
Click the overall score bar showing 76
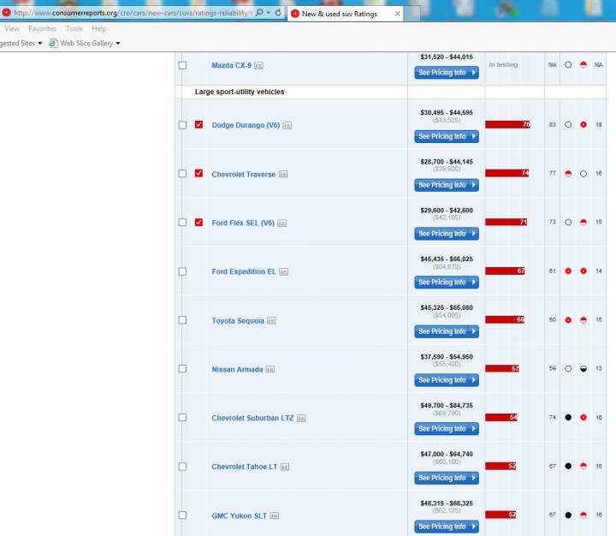point(507,125)
